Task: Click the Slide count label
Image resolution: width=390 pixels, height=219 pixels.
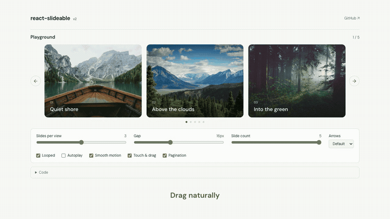Action: [x=240, y=136]
